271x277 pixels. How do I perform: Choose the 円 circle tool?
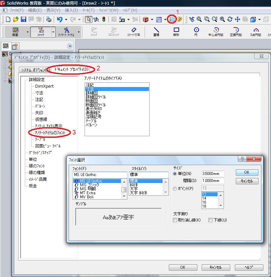pos(196,32)
